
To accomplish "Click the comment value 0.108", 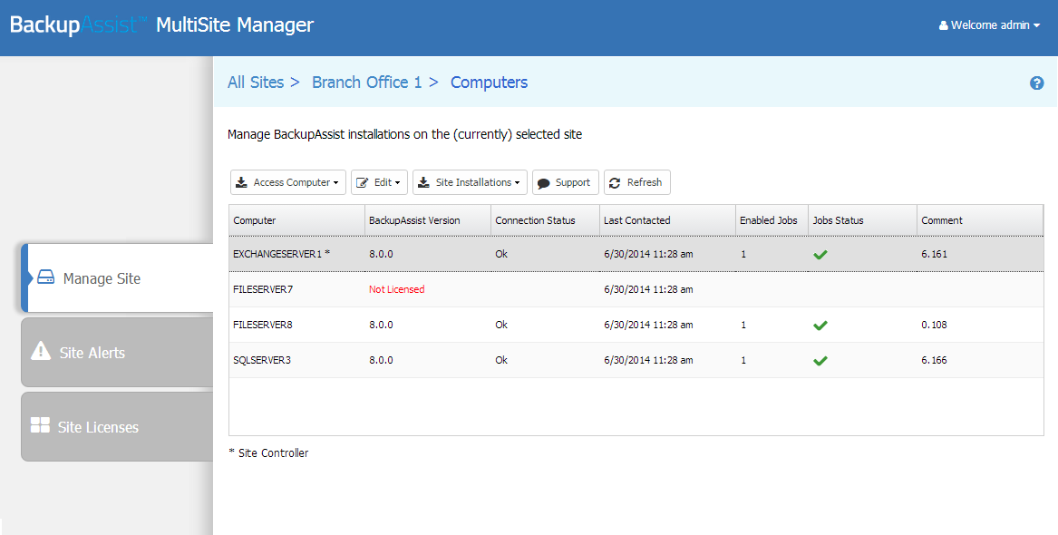I will 935,326.
